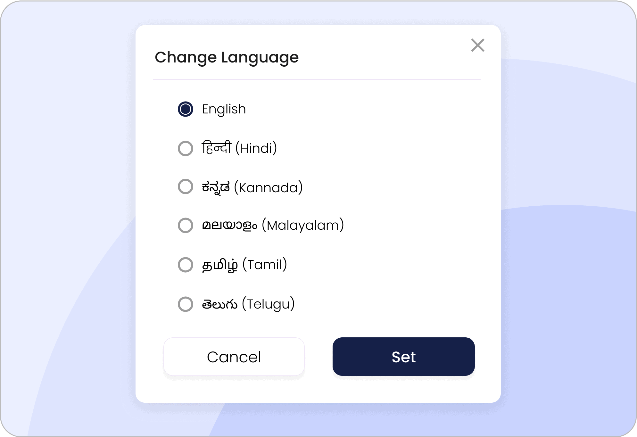
Task: Click the "Change Language" dialog heading
Action: [x=227, y=57]
